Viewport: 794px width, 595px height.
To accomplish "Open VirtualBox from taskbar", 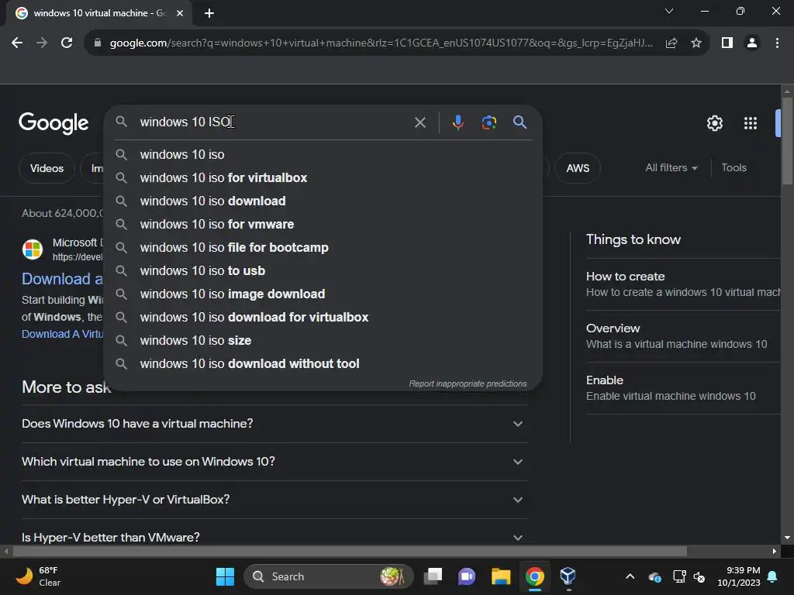I will 568,576.
